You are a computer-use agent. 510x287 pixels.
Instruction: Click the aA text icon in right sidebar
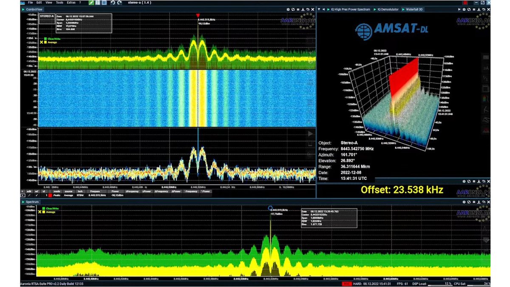pos(486,68)
